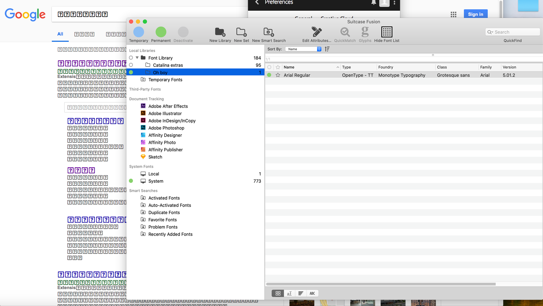Go back in Preferences panel

pos(257,2)
